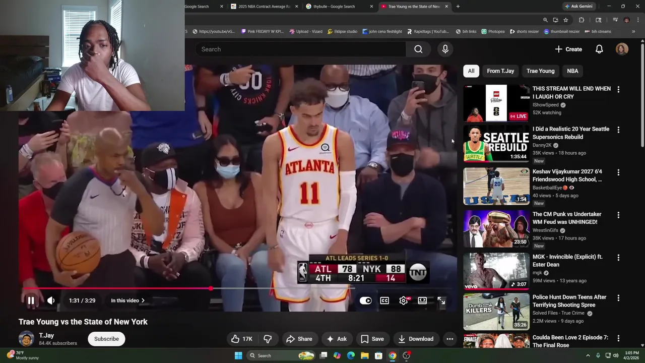Open 'Seattle Supersonics Rebuild' video thumbnail
Viewport: 645px width, 363px height.
(x=496, y=144)
